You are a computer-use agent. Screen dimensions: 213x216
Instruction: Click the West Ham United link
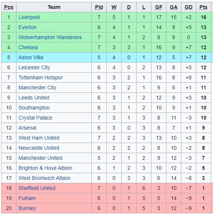pos(39,138)
